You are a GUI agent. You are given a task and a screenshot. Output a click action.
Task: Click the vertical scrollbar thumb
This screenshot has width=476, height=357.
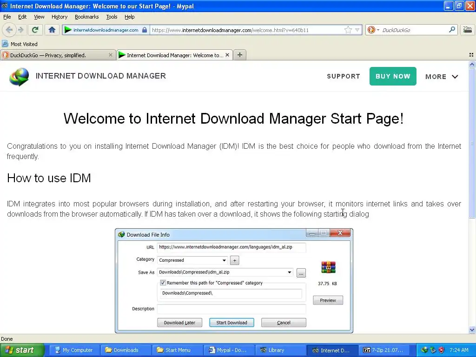[472, 143]
